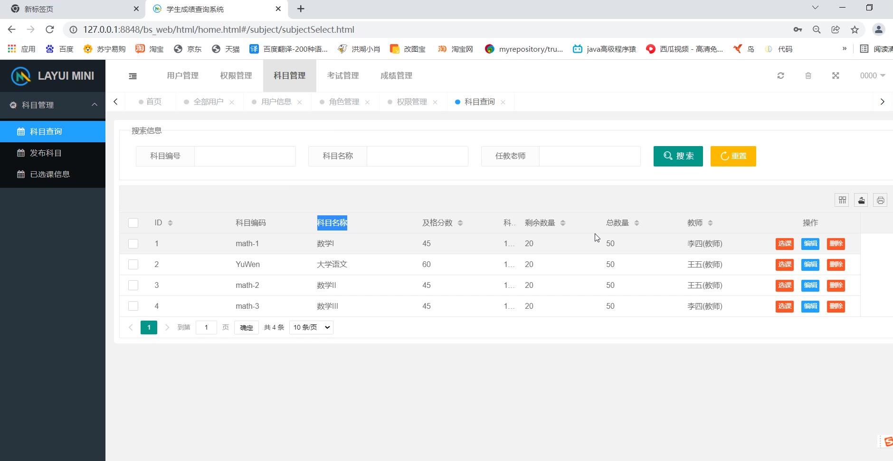Open the 发布科目 sidebar item

[x=46, y=153]
